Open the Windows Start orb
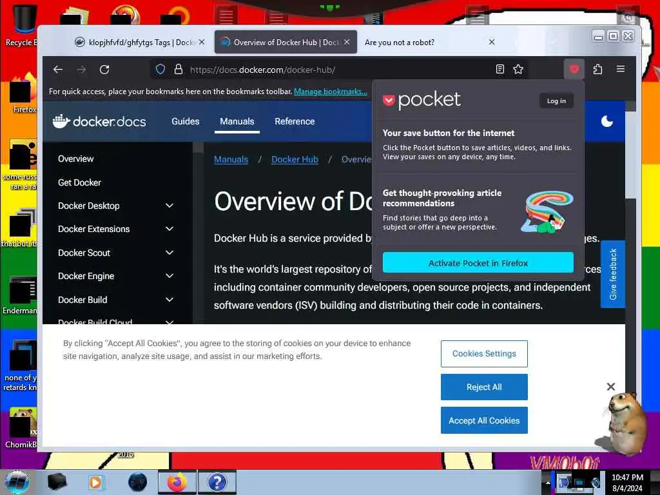The height and width of the screenshot is (495, 660). (17, 482)
